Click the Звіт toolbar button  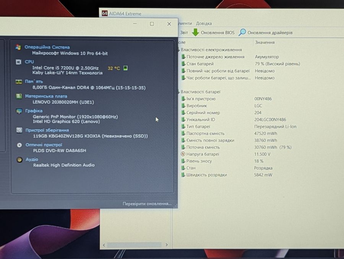[184, 33]
